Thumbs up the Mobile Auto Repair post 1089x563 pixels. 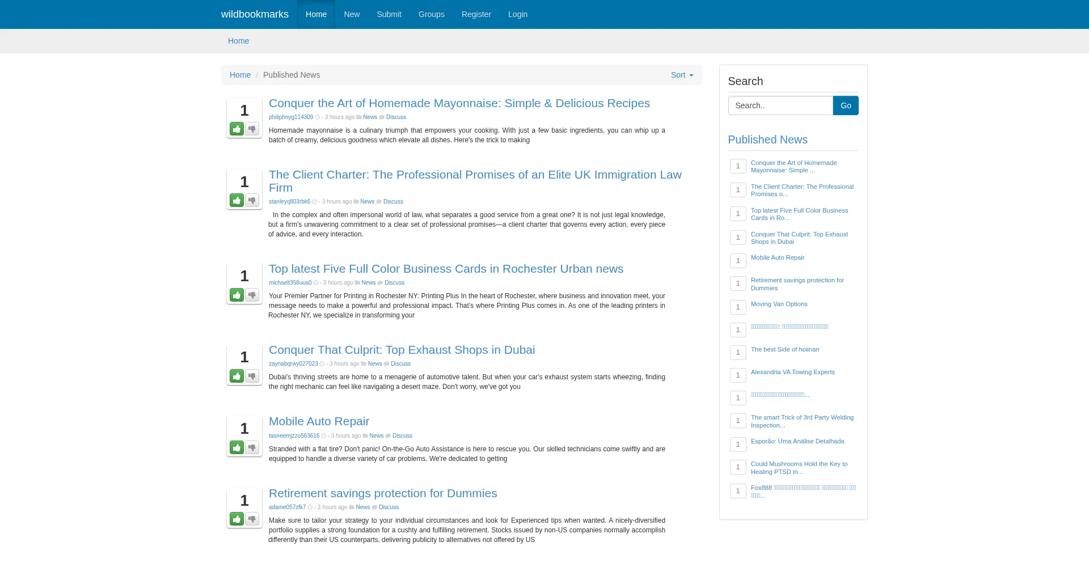click(237, 448)
